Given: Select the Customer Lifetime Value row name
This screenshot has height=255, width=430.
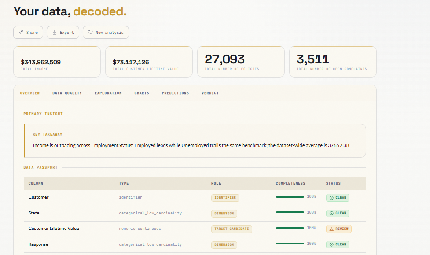Looking at the screenshot, I should [x=54, y=229].
